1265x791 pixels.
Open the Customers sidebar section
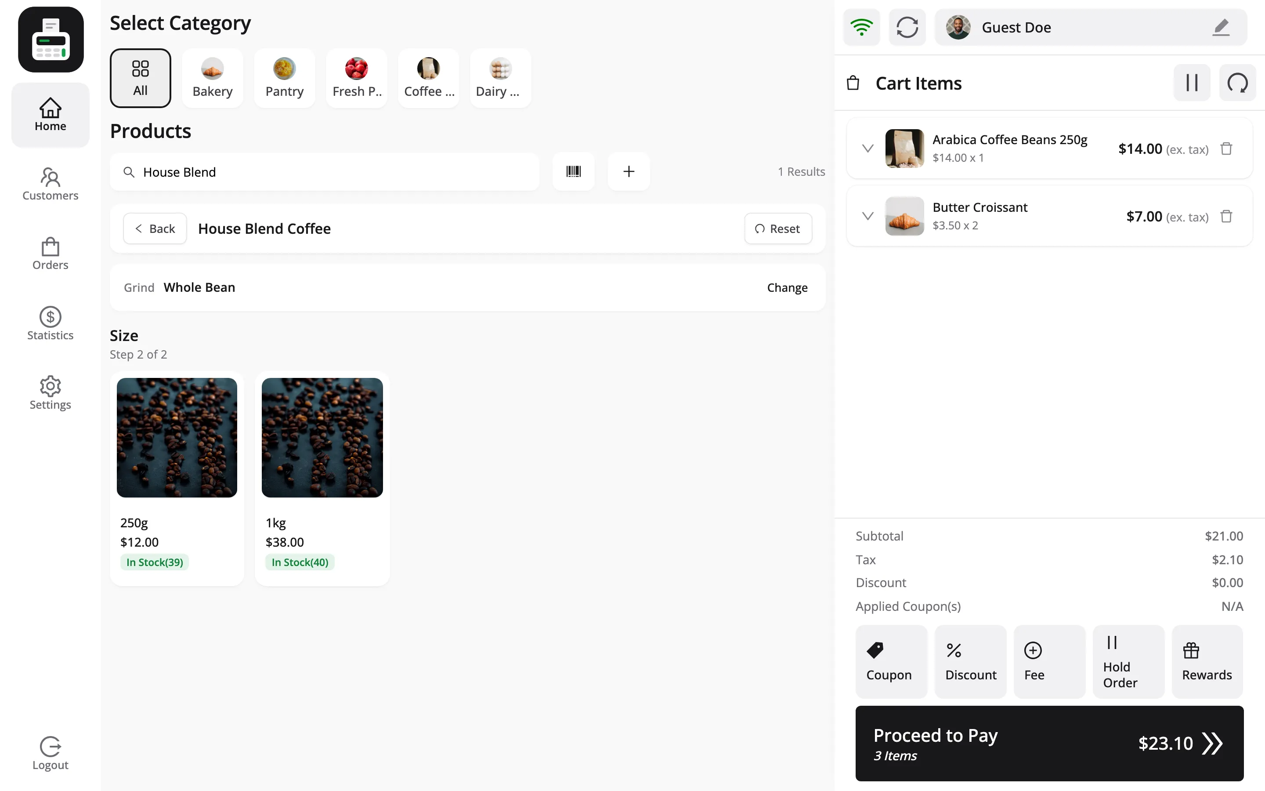[50, 184]
